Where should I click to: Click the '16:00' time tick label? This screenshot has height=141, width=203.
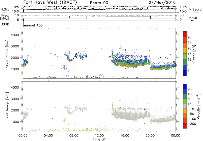(x=125, y=136)
